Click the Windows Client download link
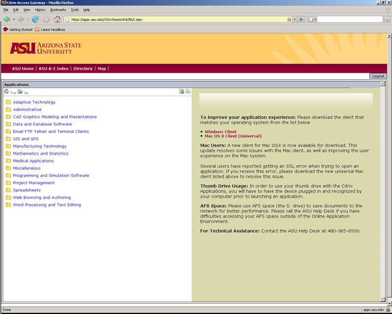The height and width of the screenshot is (314, 392). point(220,131)
